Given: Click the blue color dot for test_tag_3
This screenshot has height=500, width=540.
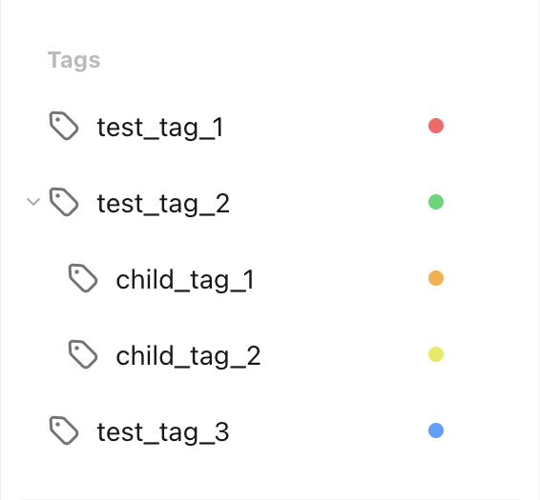Looking at the screenshot, I should (x=436, y=430).
